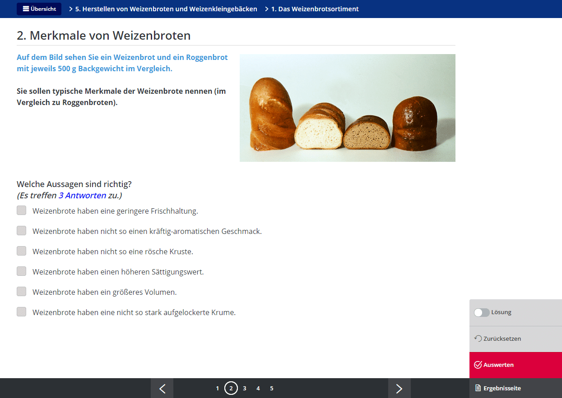Click the '3 Antworten' link

tap(82, 196)
